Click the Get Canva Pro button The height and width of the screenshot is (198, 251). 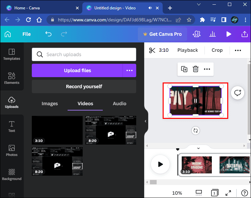pyautogui.click(x=162, y=34)
